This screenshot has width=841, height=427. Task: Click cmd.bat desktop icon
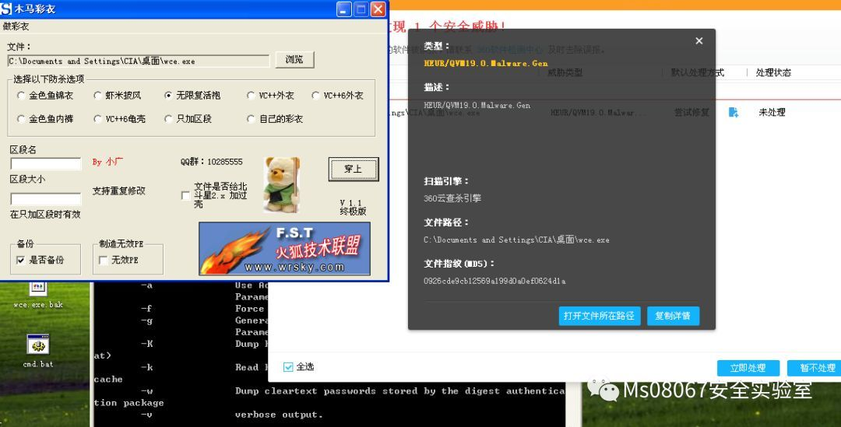pyautogui.click(x=38, y=351)
